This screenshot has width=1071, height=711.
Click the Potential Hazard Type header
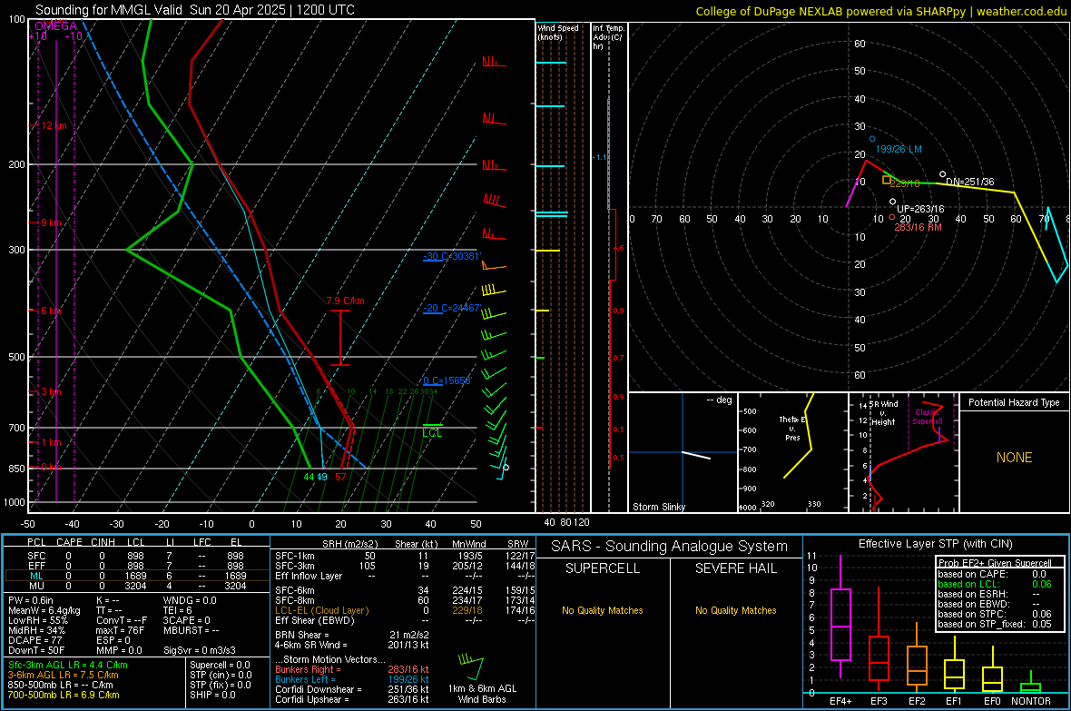pyautogui.click(x=1014, y=402)
